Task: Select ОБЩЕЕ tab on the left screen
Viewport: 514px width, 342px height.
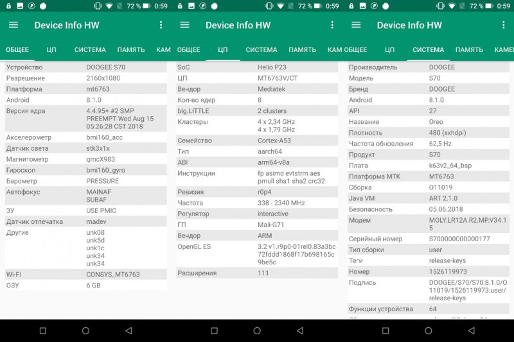Action: (17, 50)
